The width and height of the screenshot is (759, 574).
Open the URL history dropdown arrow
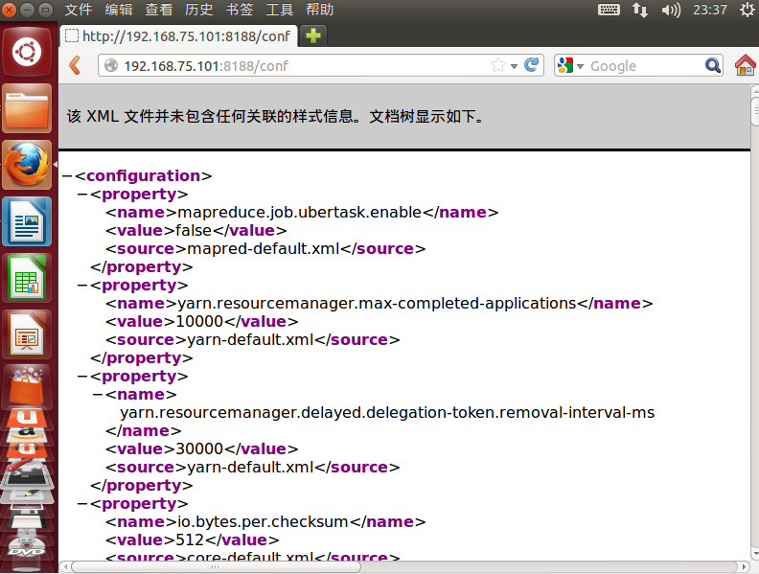[x=514, y=66]
